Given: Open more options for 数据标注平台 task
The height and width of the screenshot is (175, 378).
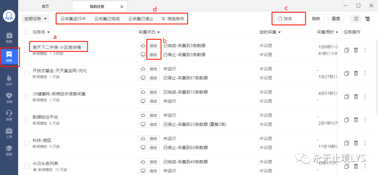Looking at the screenshot, I should (365, 119).
